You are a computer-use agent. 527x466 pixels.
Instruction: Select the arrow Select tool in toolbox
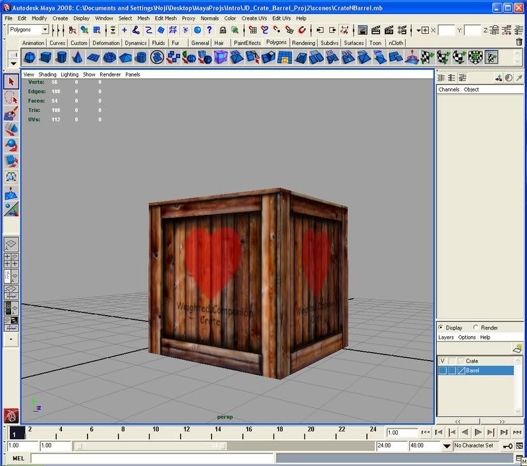tap(11, 82)
